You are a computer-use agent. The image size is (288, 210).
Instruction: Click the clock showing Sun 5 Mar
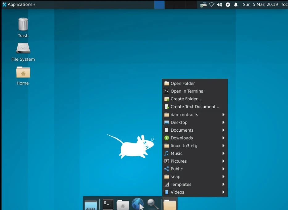click(x=260, y=5)
